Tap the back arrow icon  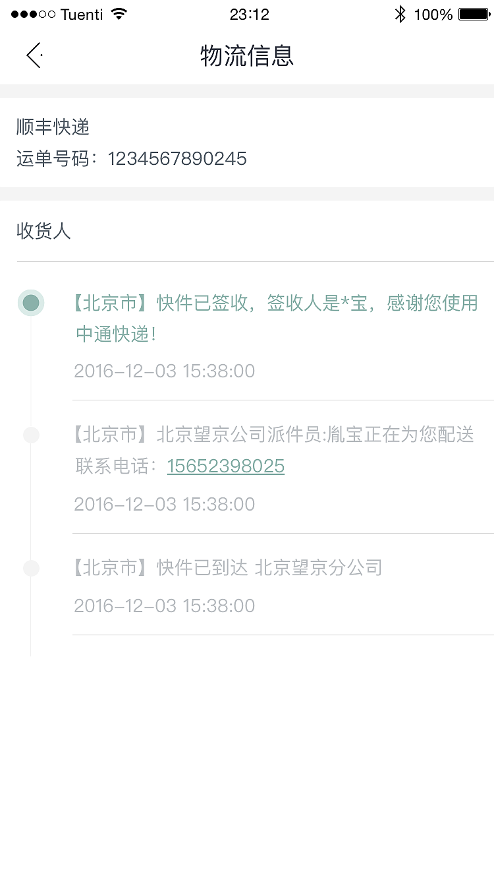[34, 55]
